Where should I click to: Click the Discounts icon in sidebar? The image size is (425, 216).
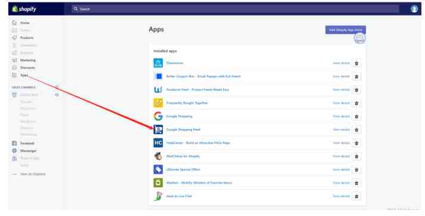click(x=14, y=67)
